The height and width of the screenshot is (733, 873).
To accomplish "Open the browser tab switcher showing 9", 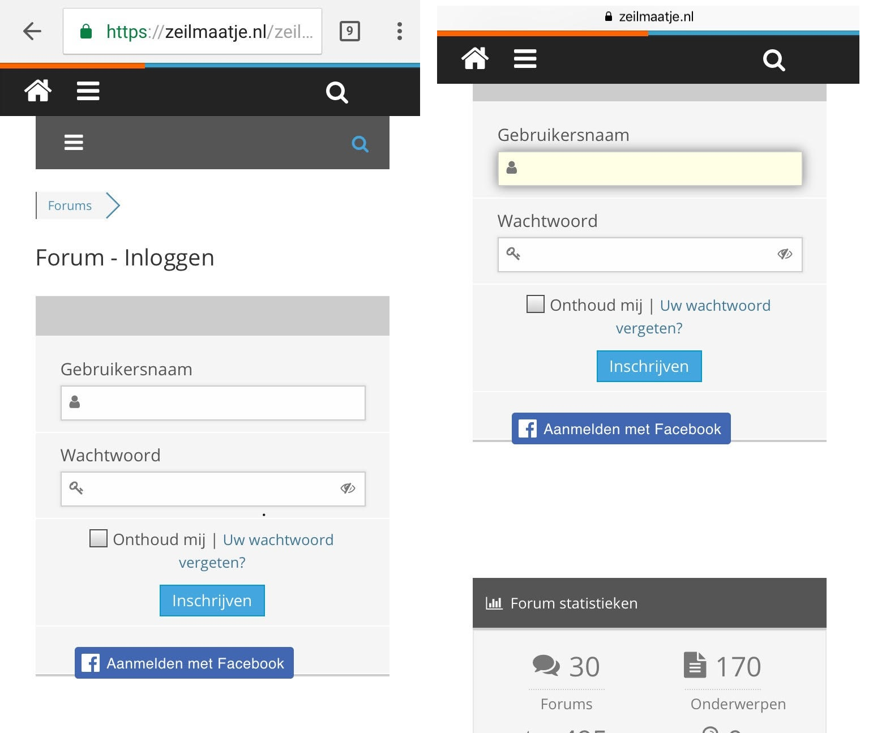I will point(349,31).
